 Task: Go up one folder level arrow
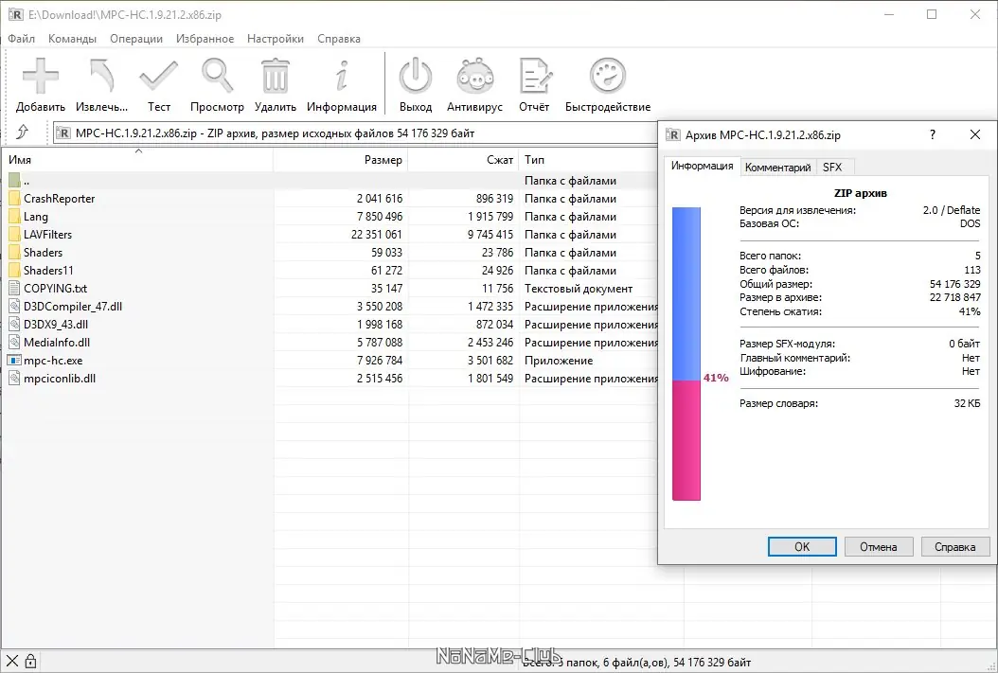pos(23,133)
